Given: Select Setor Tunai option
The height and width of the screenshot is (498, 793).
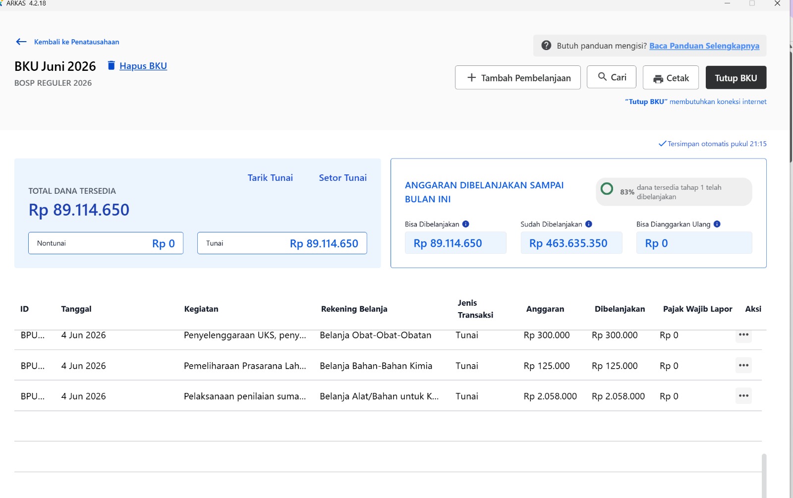Looking at the screenshot, I should (x=343, y=177).
